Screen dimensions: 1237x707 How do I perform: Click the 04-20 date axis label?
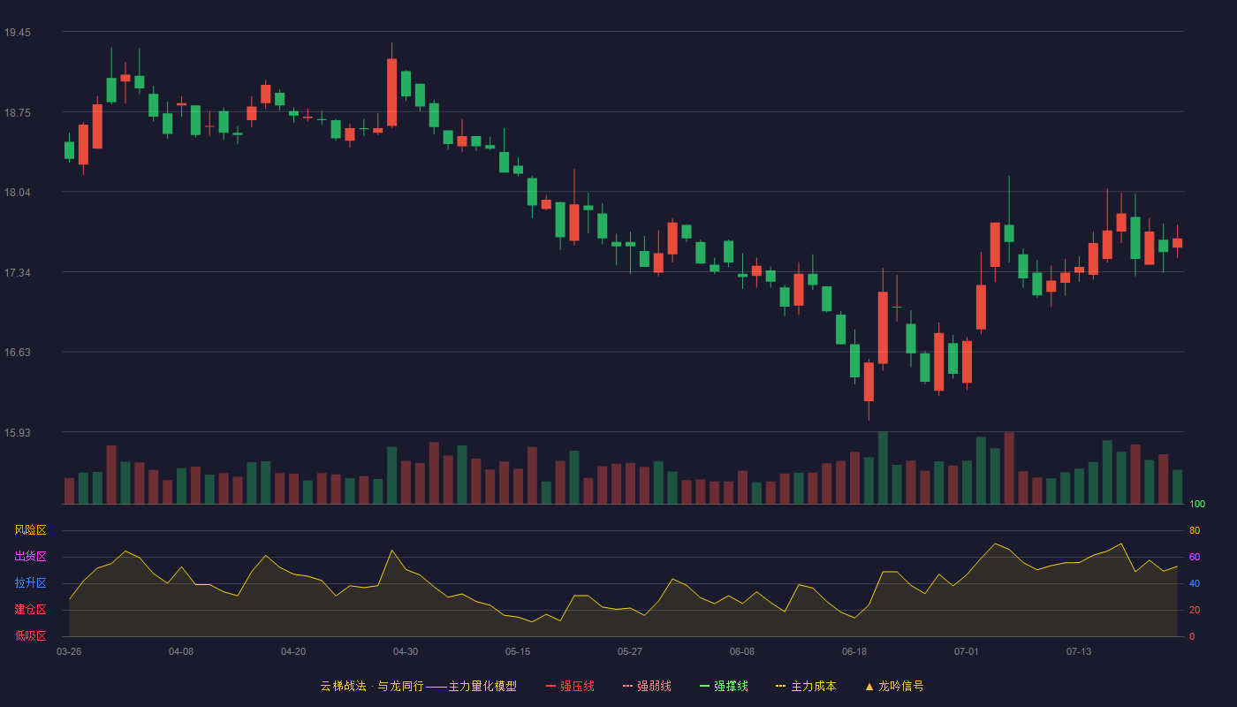[293, 651]
